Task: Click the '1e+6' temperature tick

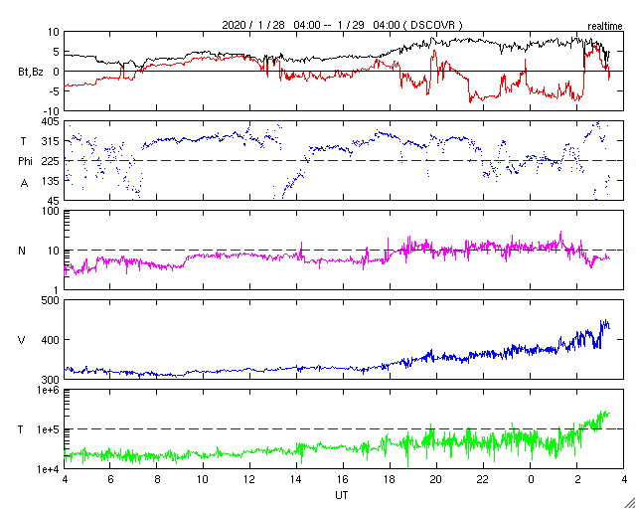Action: pos(49,391)
